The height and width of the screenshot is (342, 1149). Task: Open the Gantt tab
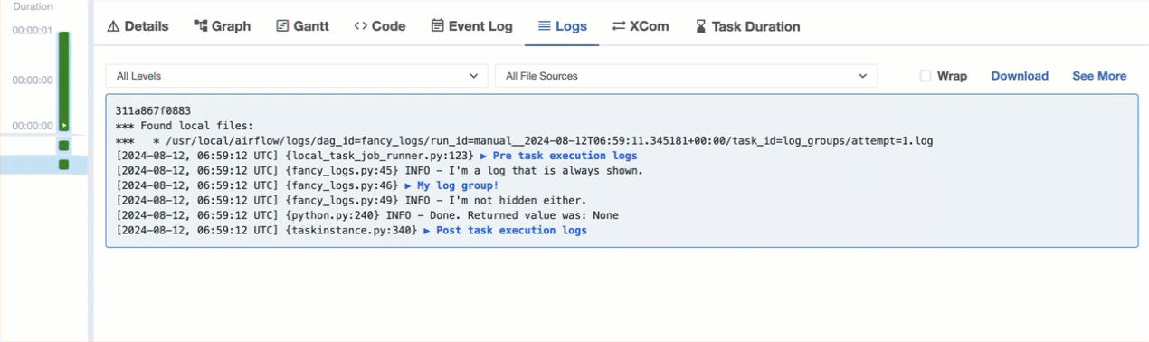302,26
